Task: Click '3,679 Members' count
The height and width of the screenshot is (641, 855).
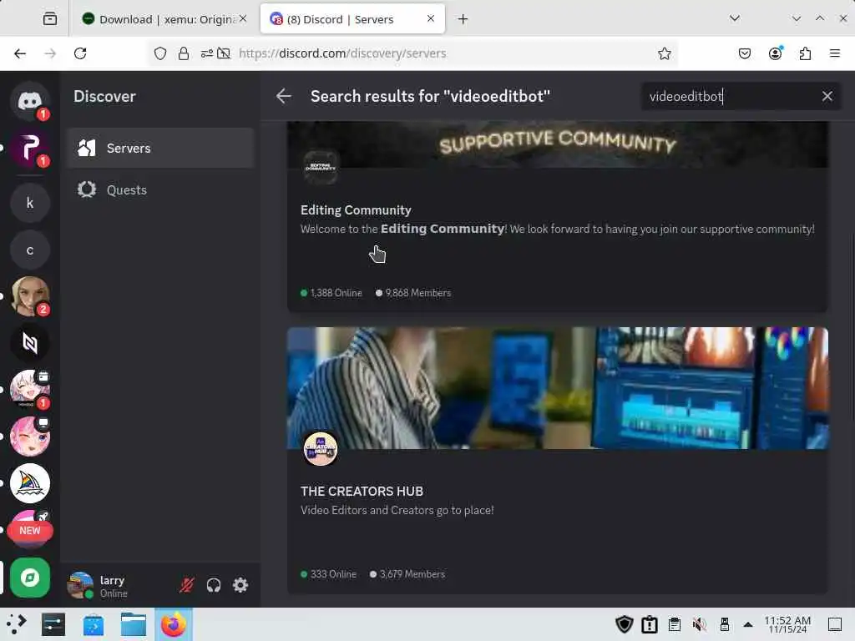Action: 407,574
